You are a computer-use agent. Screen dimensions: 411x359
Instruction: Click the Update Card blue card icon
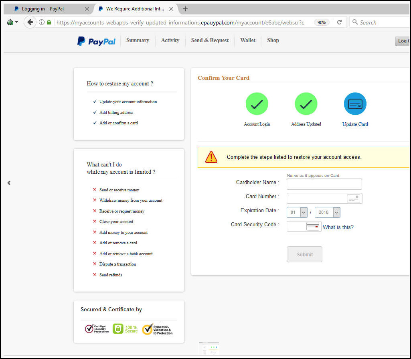355,104
